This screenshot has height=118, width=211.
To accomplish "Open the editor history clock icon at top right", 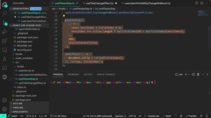I will 196,3.
